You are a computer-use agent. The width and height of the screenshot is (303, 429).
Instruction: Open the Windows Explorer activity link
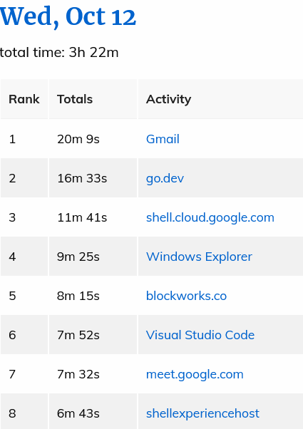(x=199, y=257)
